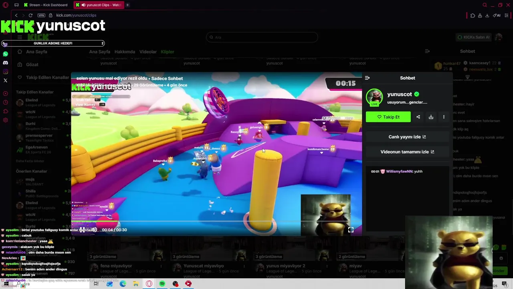Click the Opera search icon near window controls
Screen dimensions: 513x289
pos(485,5)
